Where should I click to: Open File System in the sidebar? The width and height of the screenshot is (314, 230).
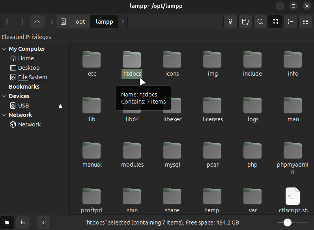point(28,77)
